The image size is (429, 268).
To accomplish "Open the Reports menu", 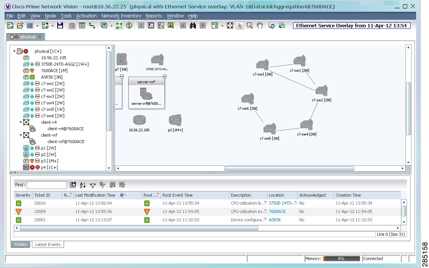I will [154, 16].
